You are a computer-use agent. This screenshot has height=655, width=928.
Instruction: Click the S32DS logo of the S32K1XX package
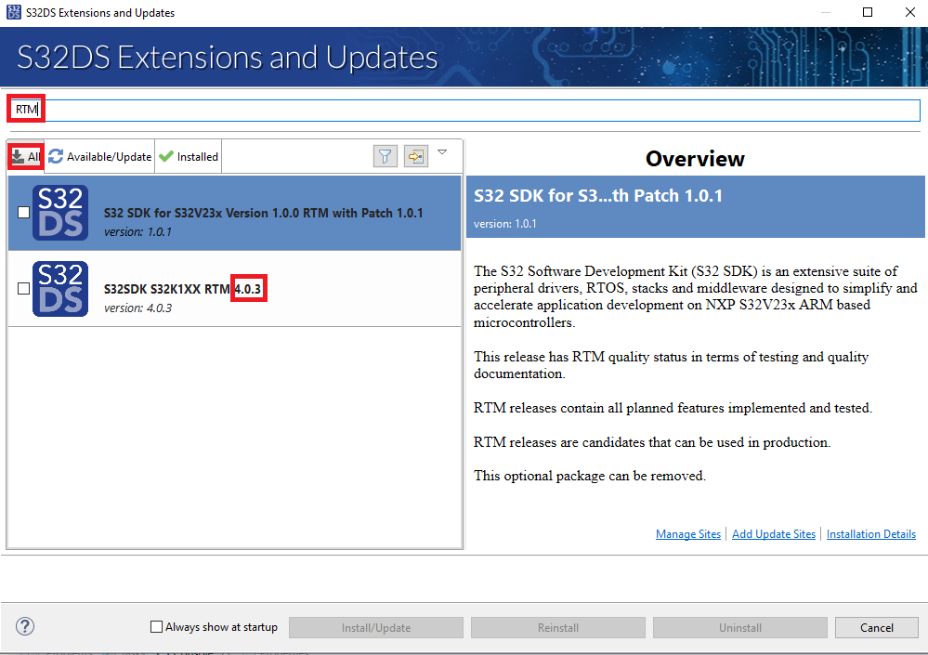(59, 289)
